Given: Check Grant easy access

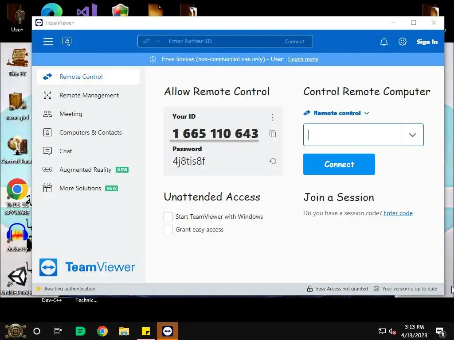Looking at the screenshot, I should coord(168,230).
